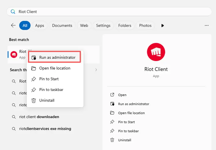
Task: Click pin icon beside context menu Pin to Start
Action: coord(34,79)
